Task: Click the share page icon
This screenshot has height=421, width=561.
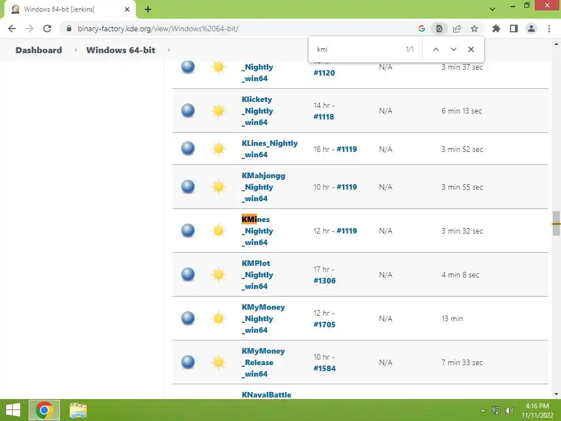Action: (457, 29)
